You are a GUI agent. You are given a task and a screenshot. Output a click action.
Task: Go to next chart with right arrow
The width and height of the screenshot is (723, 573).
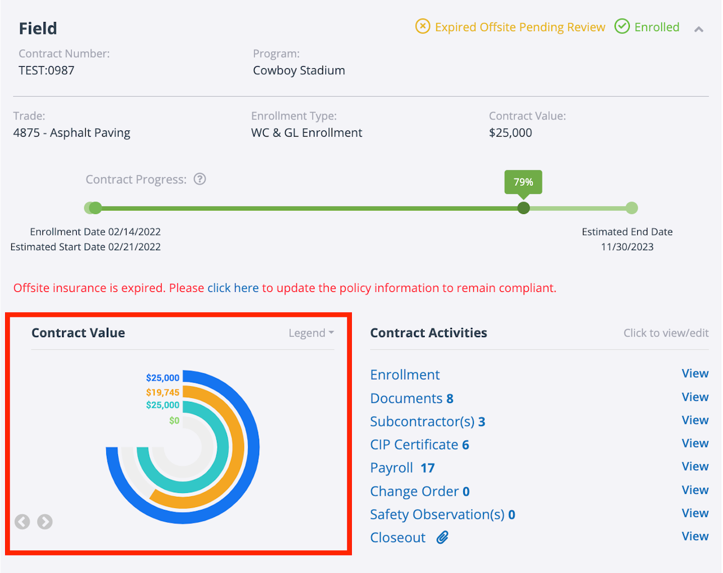coord(45,522)
